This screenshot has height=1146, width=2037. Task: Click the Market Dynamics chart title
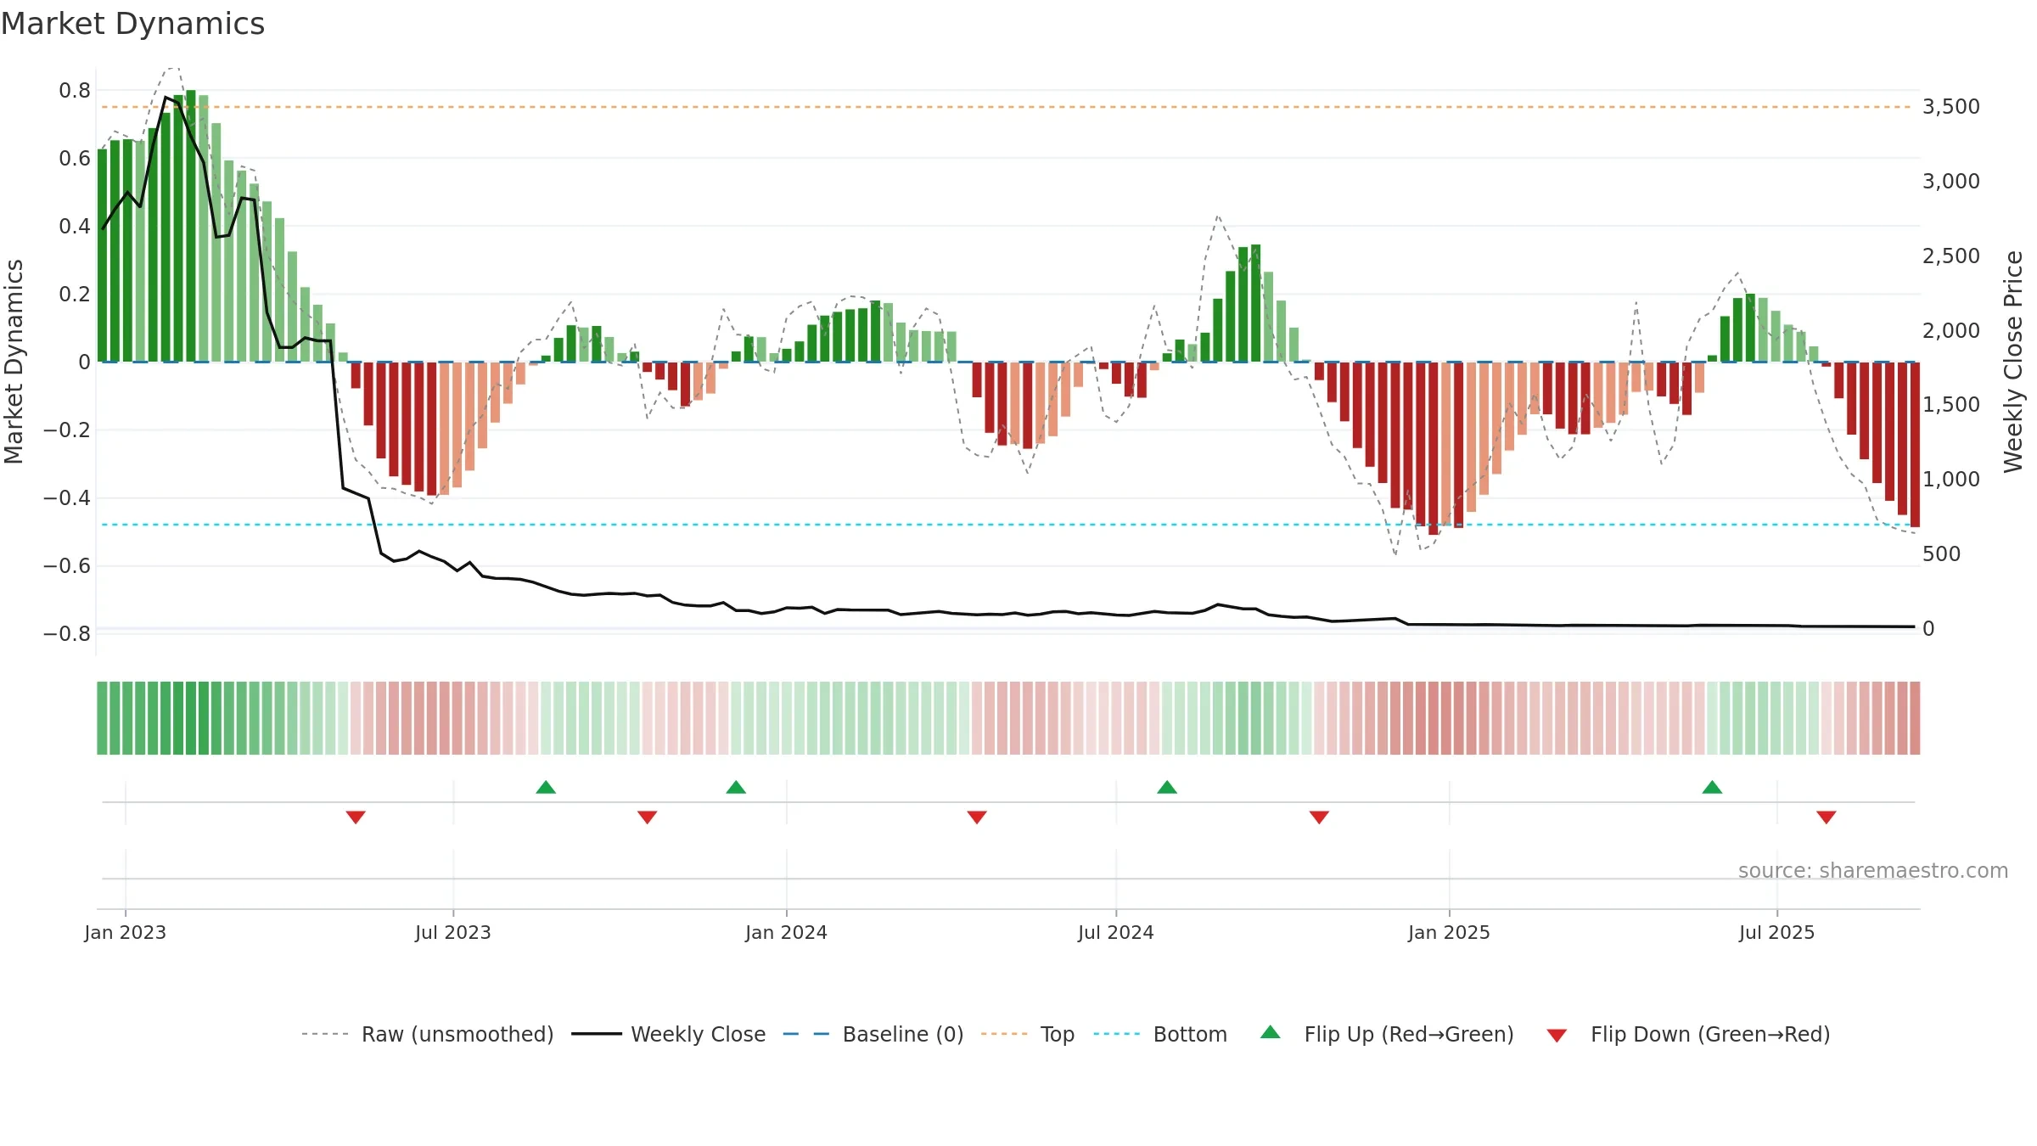[132, 24]
